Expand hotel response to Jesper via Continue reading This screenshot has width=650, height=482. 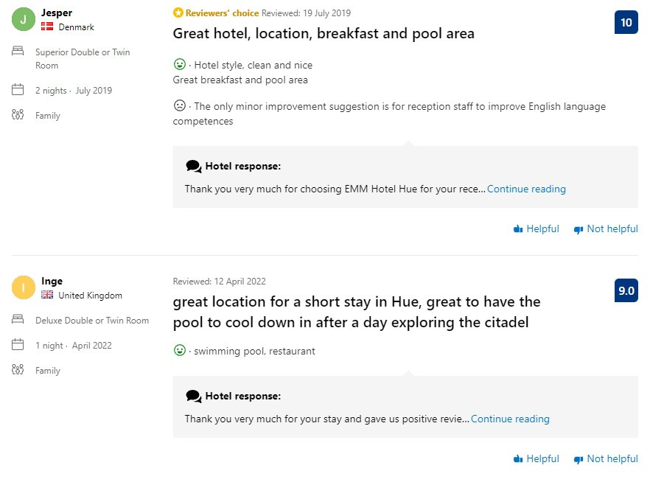pyautogui.click(x=526, y=189)
